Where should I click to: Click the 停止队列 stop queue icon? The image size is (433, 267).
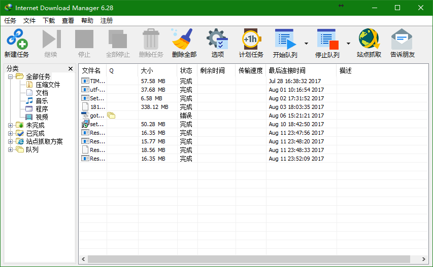coord(327,40)
